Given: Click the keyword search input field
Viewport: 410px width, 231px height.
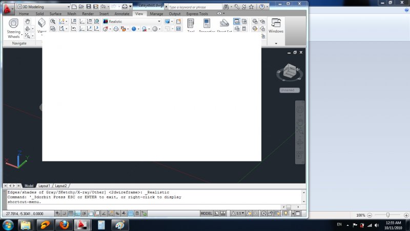Looking at the screenshot, I should (x=195, y=7).
